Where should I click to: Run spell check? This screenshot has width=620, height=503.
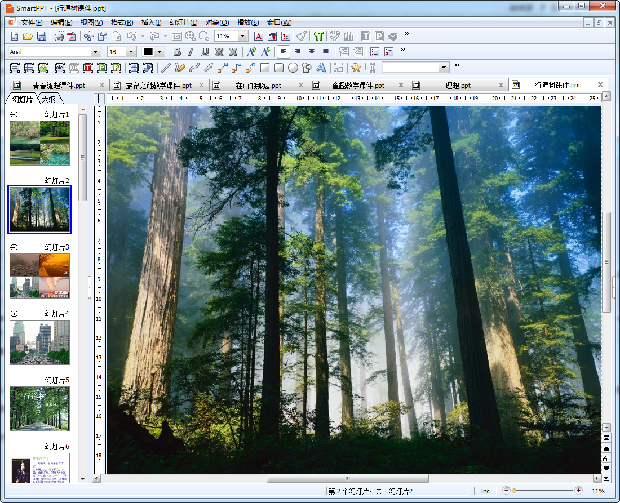(x=335, y=37)
